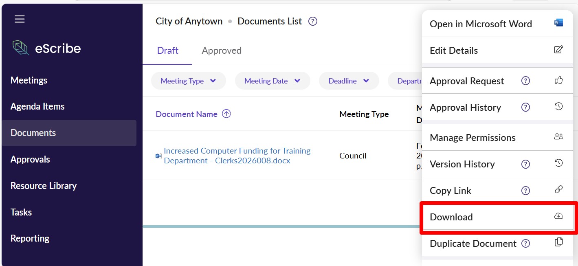Click help icon next to Approval History
The height and width of the screenshot is (266, 578).
(x=525, y=108)
